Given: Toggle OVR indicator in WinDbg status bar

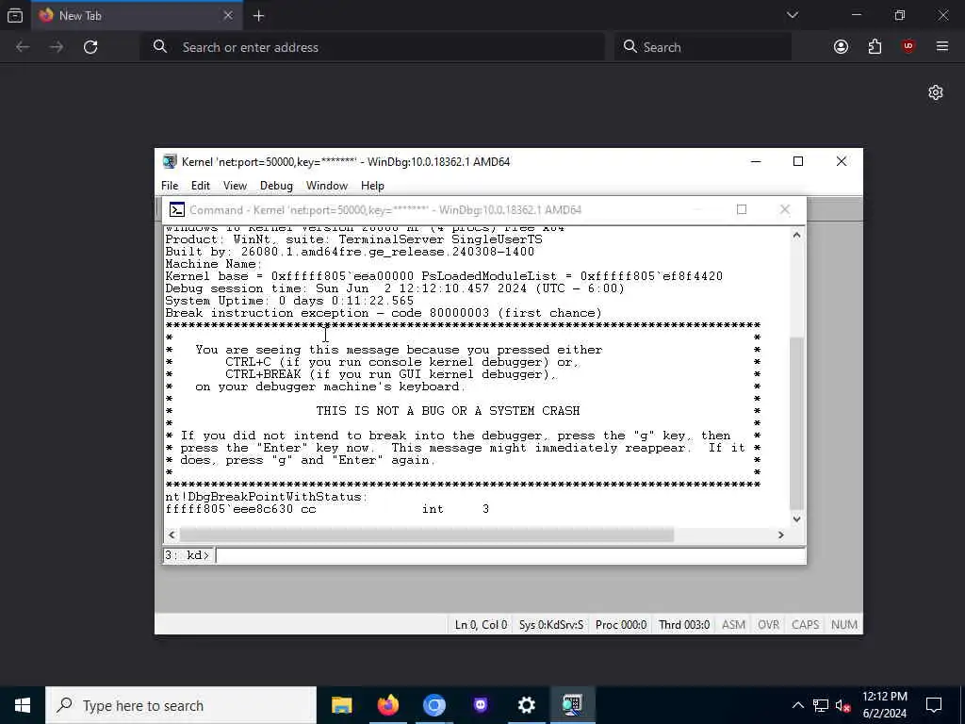Looking at the screenshot, I should [x=768, y=624].
